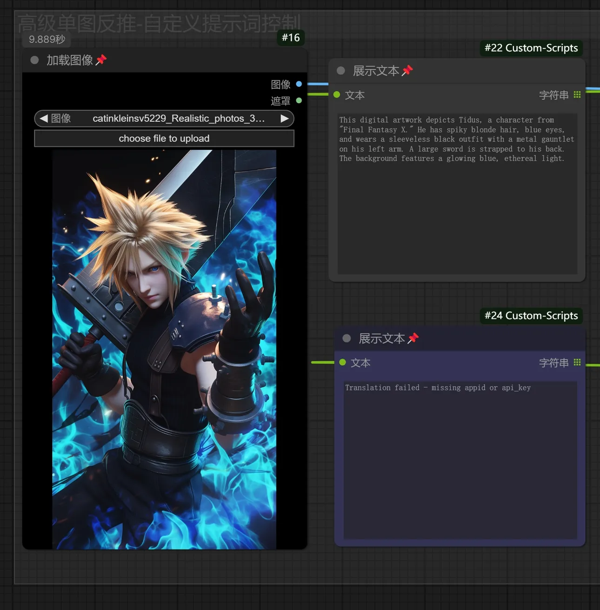
Task: Select previous image with the left arrow
Action: tap(44, 119)
